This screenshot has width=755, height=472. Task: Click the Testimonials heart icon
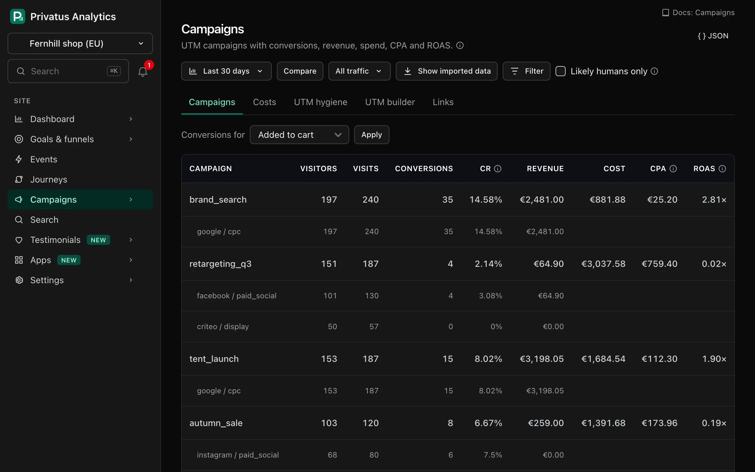point(19,240)
